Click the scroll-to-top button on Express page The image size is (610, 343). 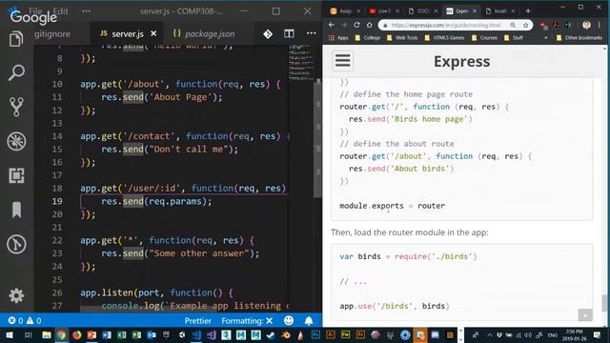click(585, 315)
